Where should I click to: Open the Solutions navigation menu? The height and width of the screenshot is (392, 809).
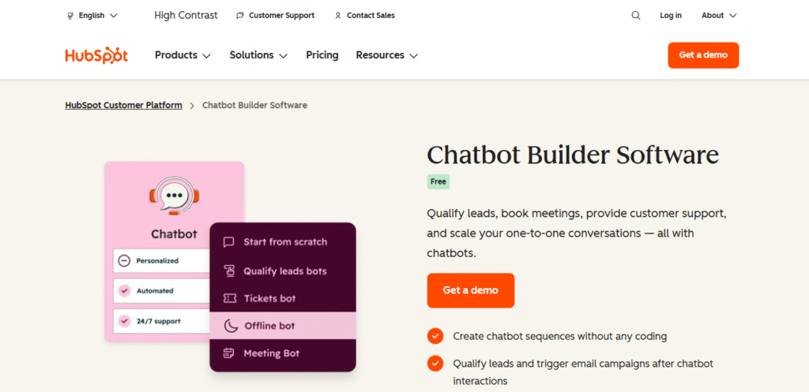258,55
